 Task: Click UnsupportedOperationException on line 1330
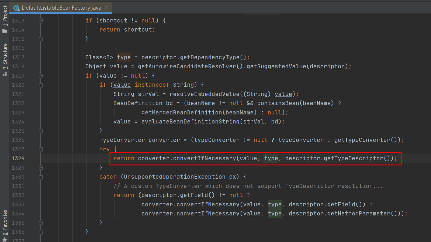(175, 177)
